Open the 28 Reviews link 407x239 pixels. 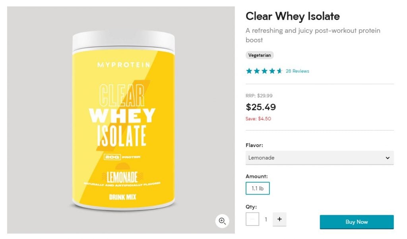pyautogui.click(x=297, y=71)
